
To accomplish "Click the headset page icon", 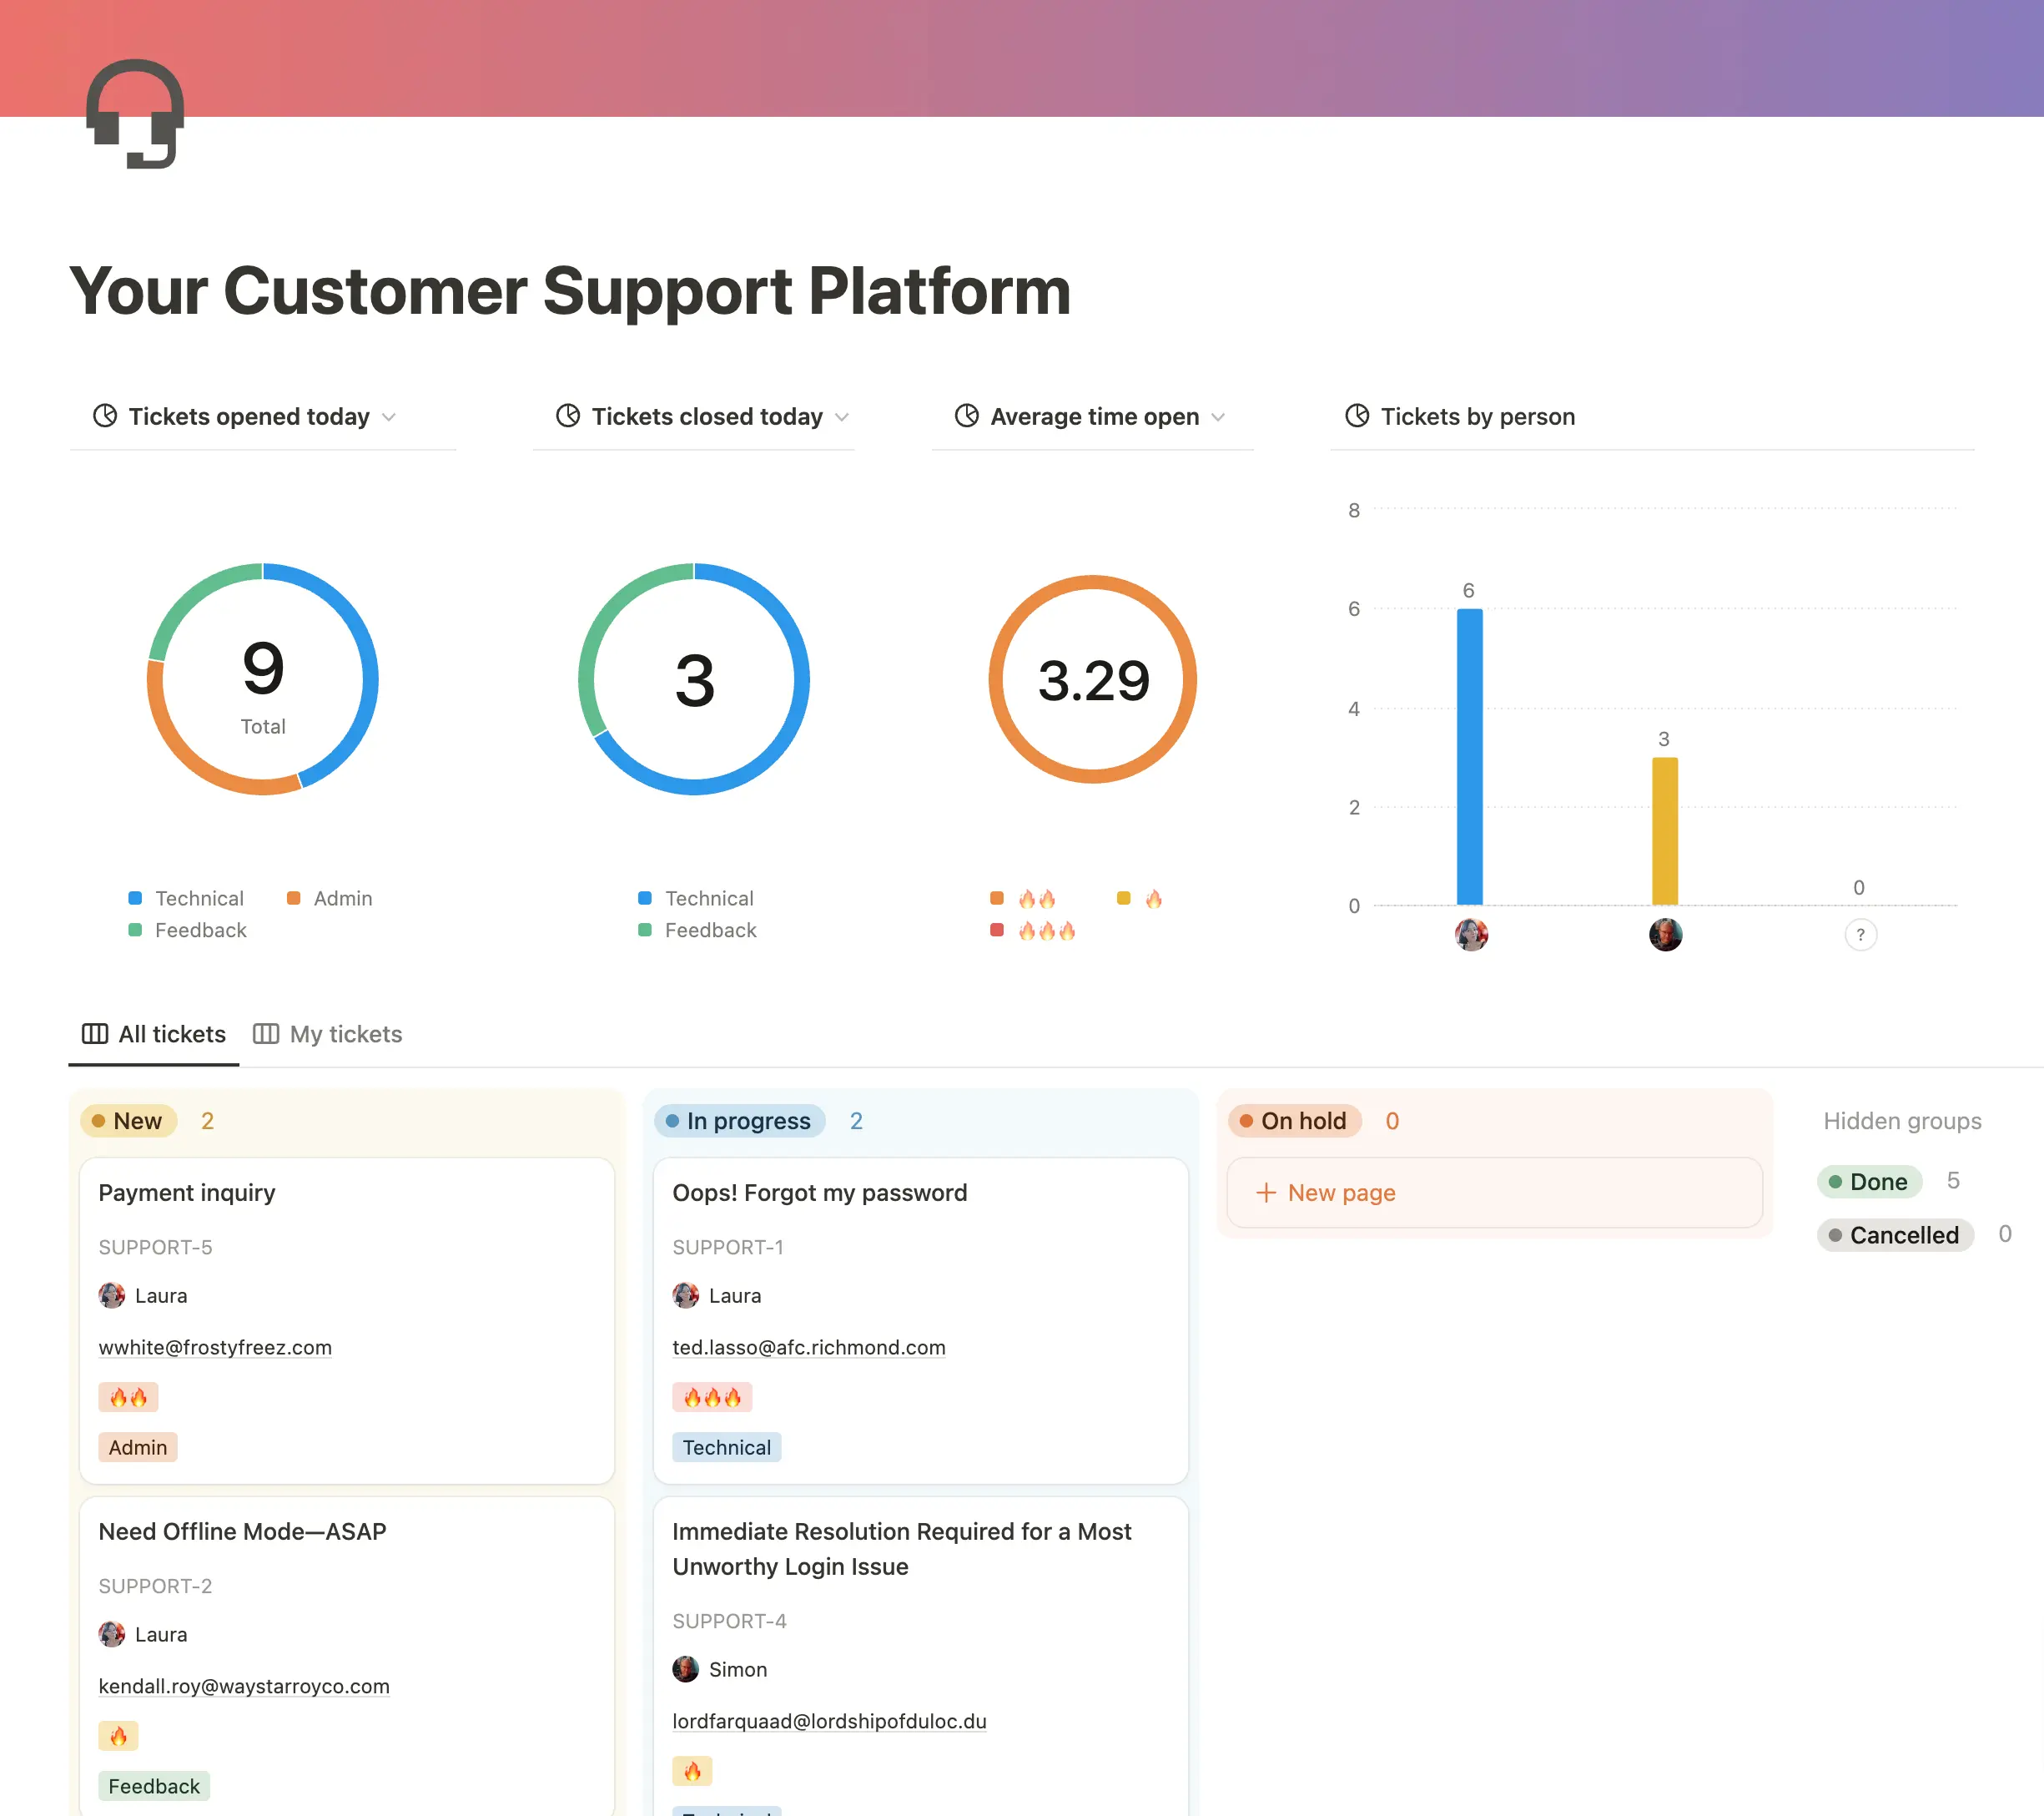I will click(135, 114).
